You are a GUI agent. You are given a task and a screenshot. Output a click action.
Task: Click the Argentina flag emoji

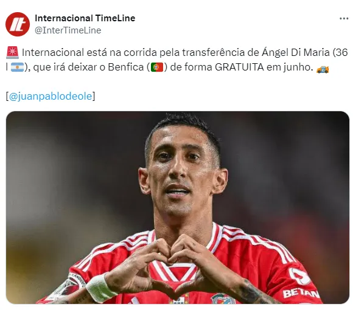coord(17,67)
